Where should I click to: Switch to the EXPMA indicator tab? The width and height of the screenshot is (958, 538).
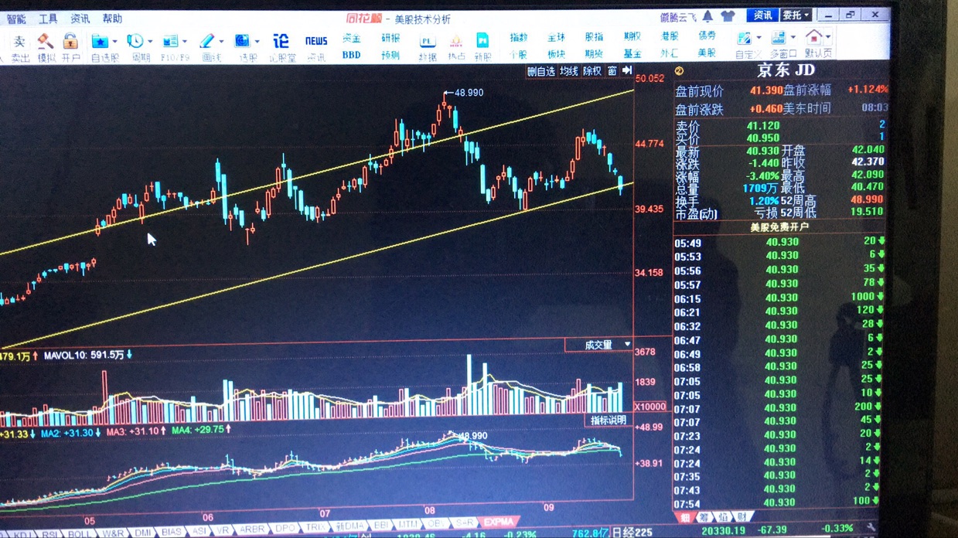tap(498, 523)
